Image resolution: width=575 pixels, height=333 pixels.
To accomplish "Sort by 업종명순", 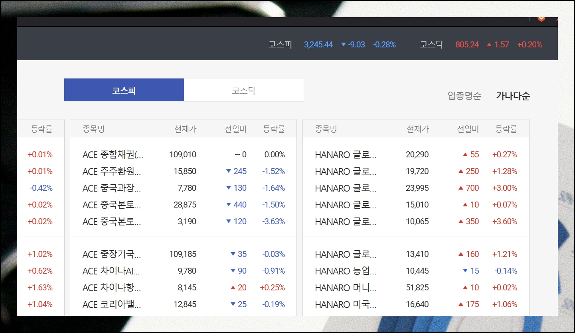I will [x=464, y=96].
